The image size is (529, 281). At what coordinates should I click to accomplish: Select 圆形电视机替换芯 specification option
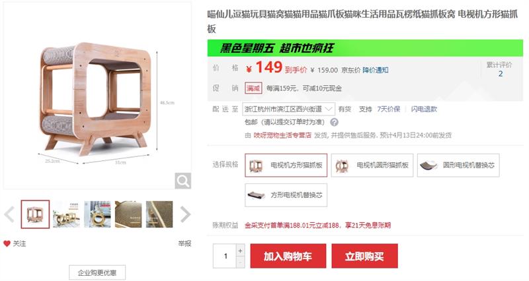[x=458, y=165]
